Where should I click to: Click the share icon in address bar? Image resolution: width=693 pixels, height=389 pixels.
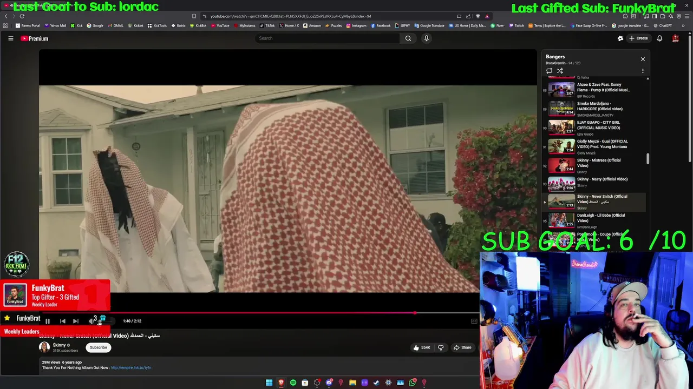coord(468,16)
